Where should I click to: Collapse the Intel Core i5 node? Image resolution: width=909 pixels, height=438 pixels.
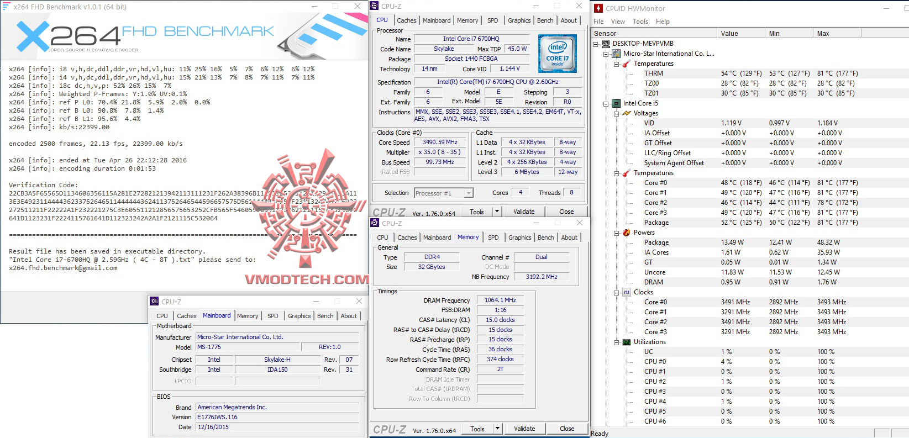pyautogui.click(x=606, y=103)
